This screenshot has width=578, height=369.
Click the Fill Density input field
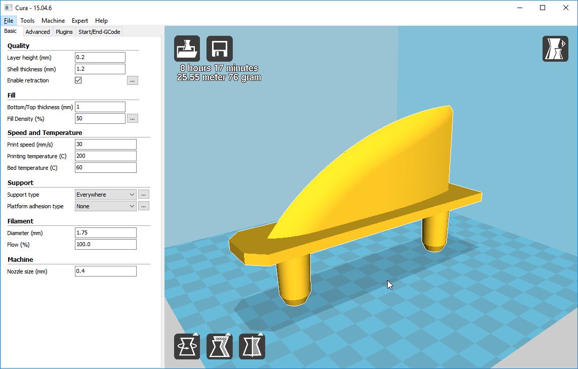(100, 119)
